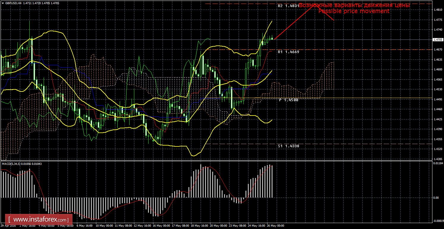Click the 1.4460 price axis label
Image resolution: width=444 pixels, height=229 pixels.
(437, 109)
